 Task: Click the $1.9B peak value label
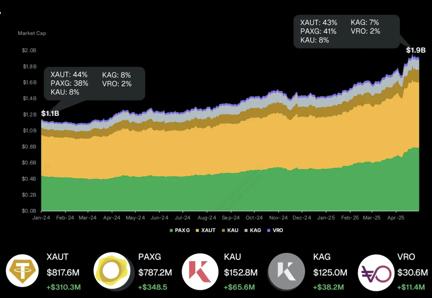(415, 51)
